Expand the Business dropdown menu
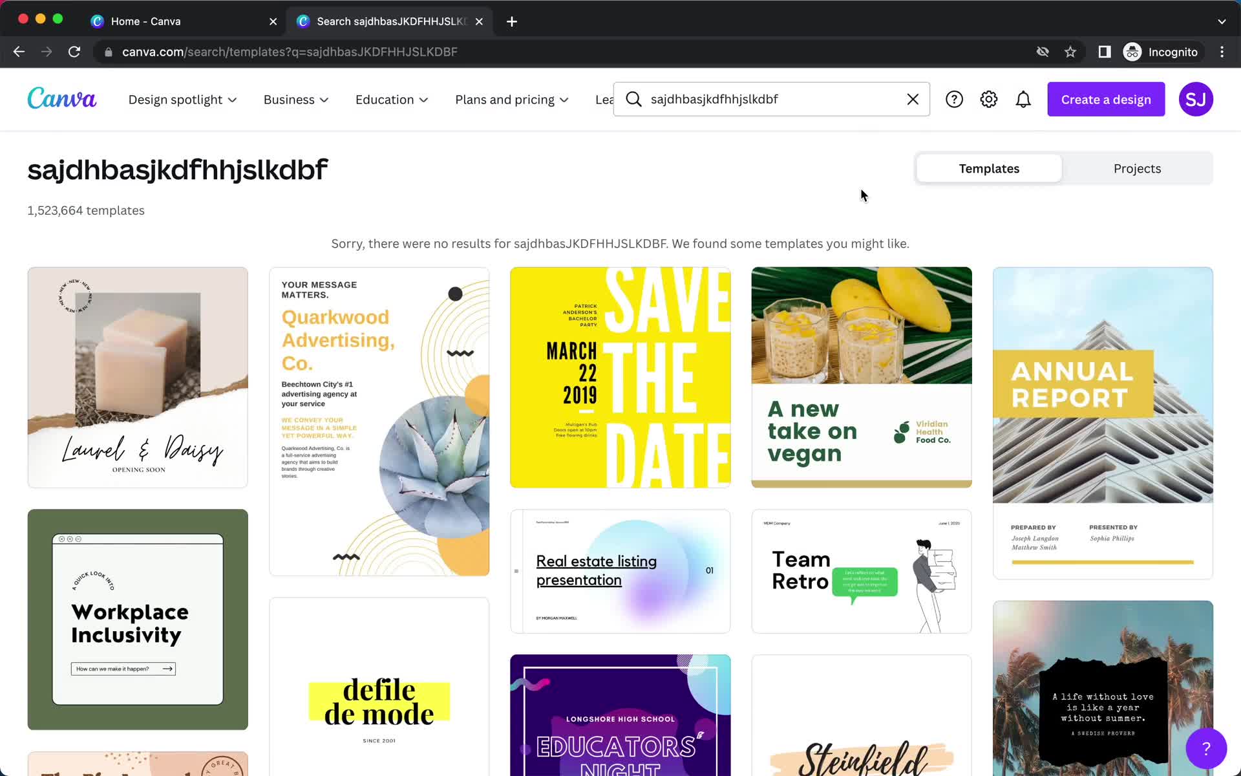Image resolution: width=1241 pixels, height=776 pixels. 297,99
